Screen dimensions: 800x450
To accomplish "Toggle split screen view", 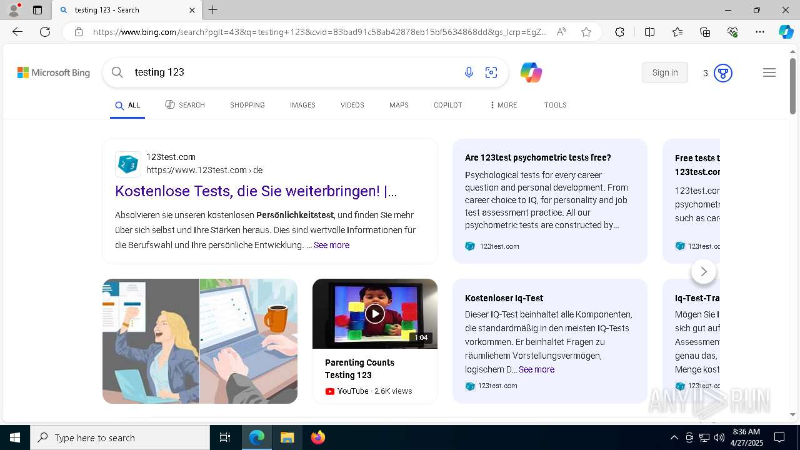I will click(x=649, y=32).
